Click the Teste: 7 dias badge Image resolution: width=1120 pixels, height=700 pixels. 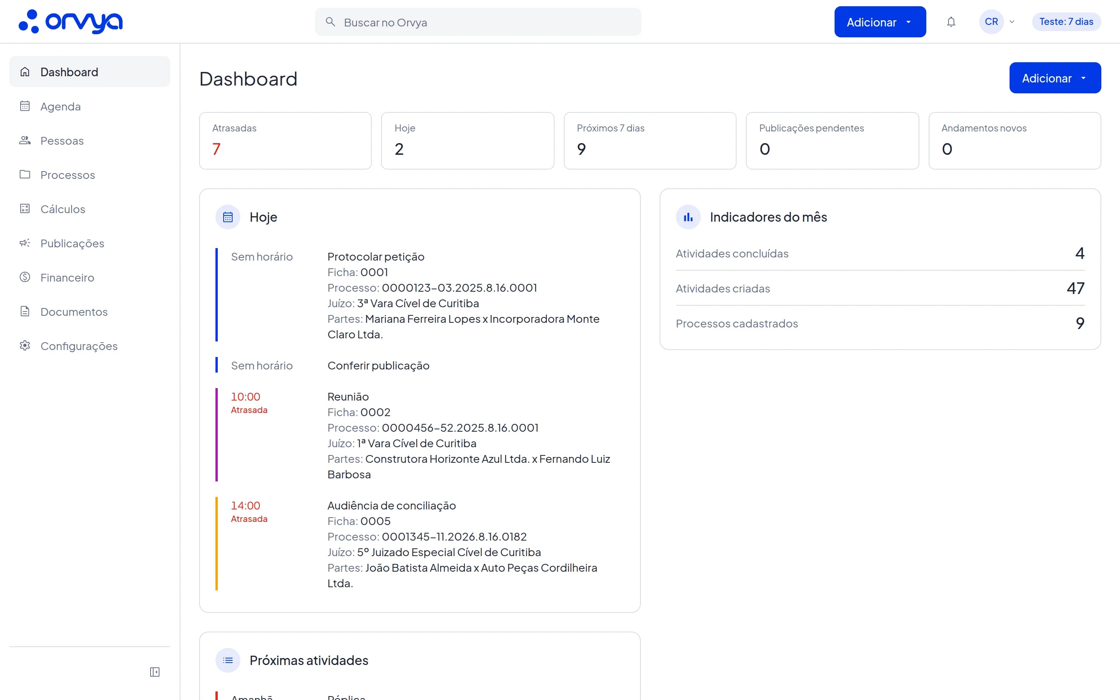pos(1066,22)
